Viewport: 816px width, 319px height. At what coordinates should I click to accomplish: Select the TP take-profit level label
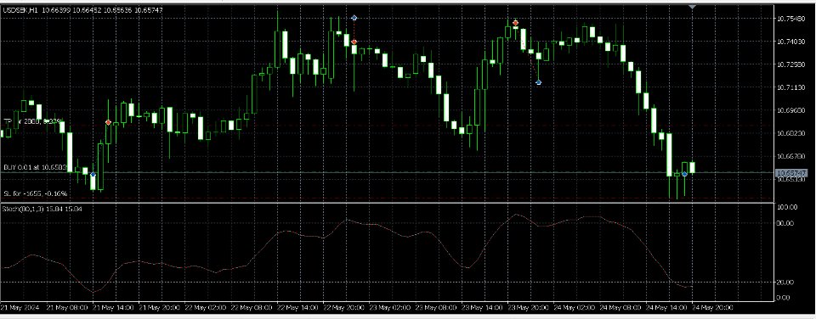point(33,121)
